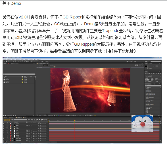Viewport: 167px width, 146px height.
Task: Jump to last frame in Preview panel
Action: coord(154,74)
